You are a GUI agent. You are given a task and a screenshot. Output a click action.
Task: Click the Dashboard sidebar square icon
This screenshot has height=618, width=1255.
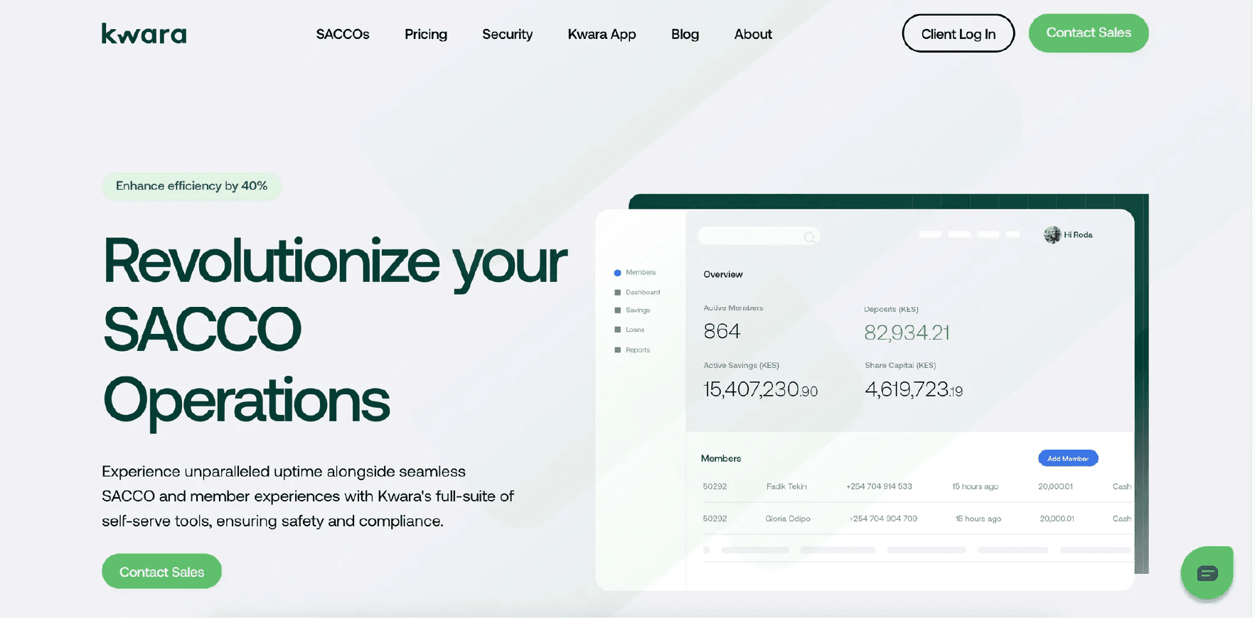click(617, 293)
